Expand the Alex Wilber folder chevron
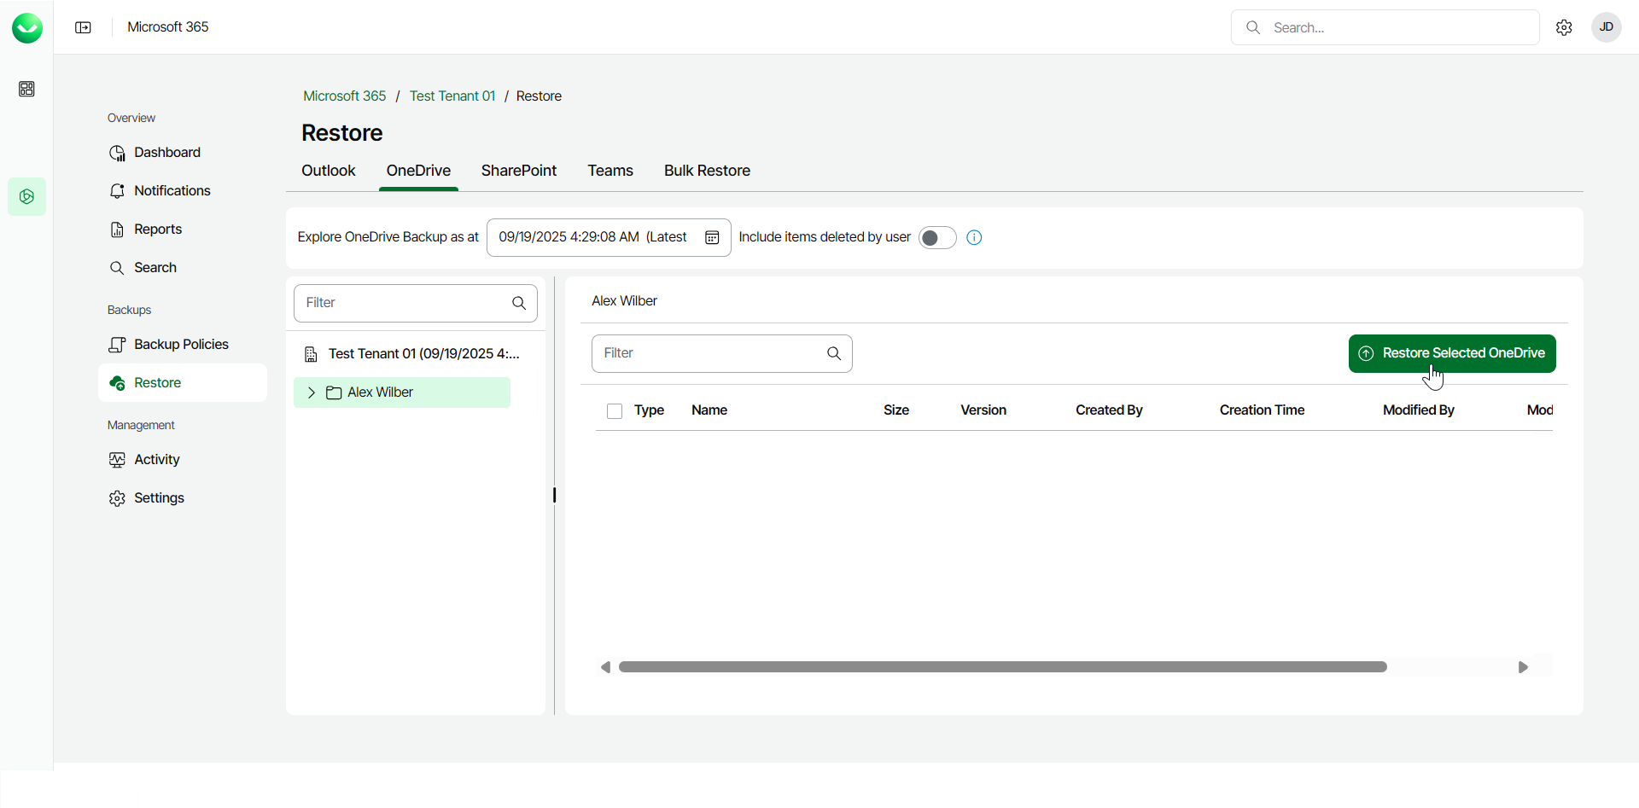The height and width of the screenshot is (808, 1639). pos(312,392)
